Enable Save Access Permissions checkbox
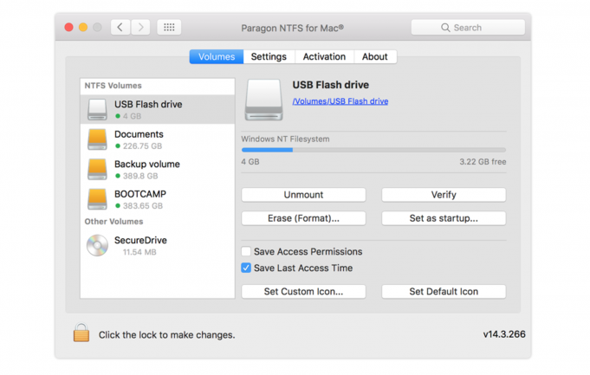Viewport: 590px width, 375px height. pyautogui.click(x=247, y=252)
